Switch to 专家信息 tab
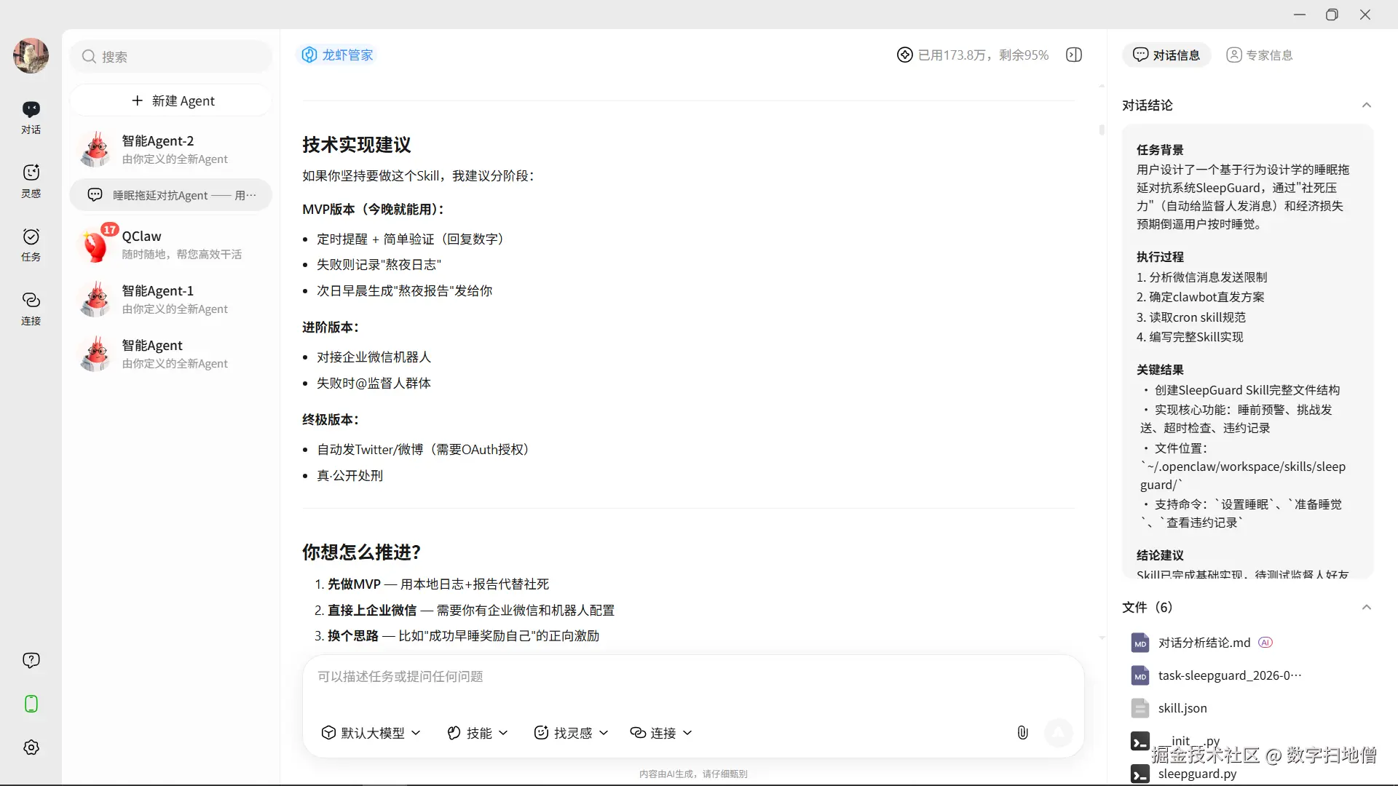Image resolution: width=1398 pixels, height=786 pixels. point(1260,55)
